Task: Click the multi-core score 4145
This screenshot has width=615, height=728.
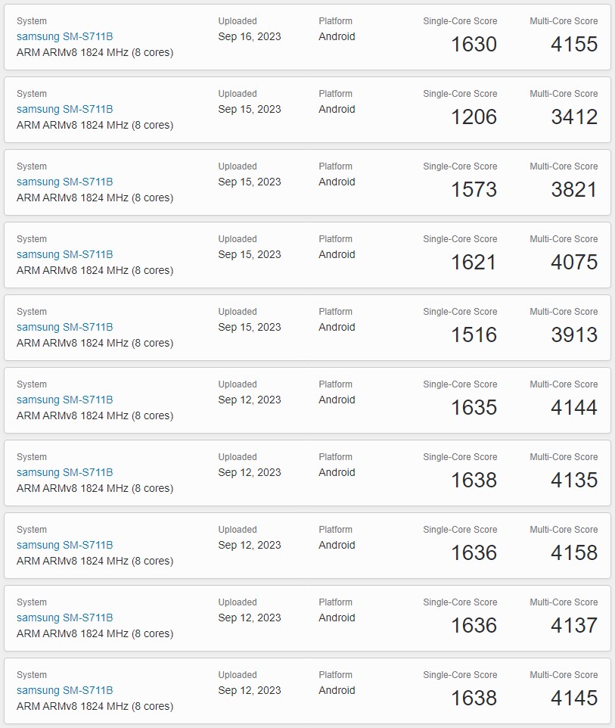Action: point(574,698)
